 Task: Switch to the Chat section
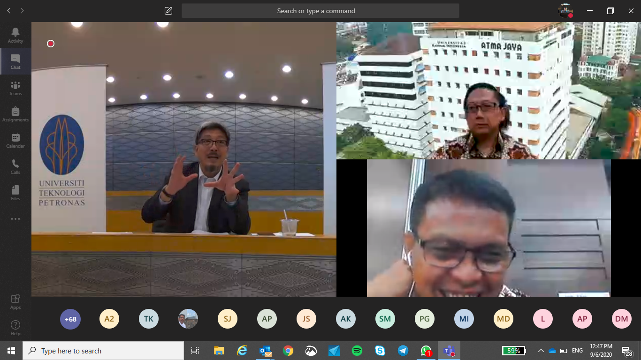15,61
